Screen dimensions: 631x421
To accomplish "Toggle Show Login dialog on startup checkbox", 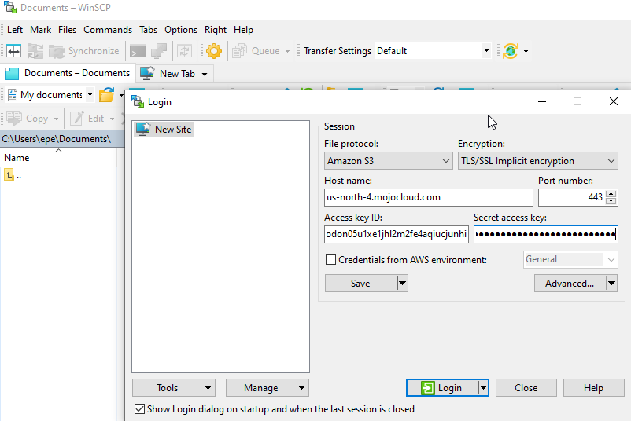I will pyautogui.click(x=139, y=409).
